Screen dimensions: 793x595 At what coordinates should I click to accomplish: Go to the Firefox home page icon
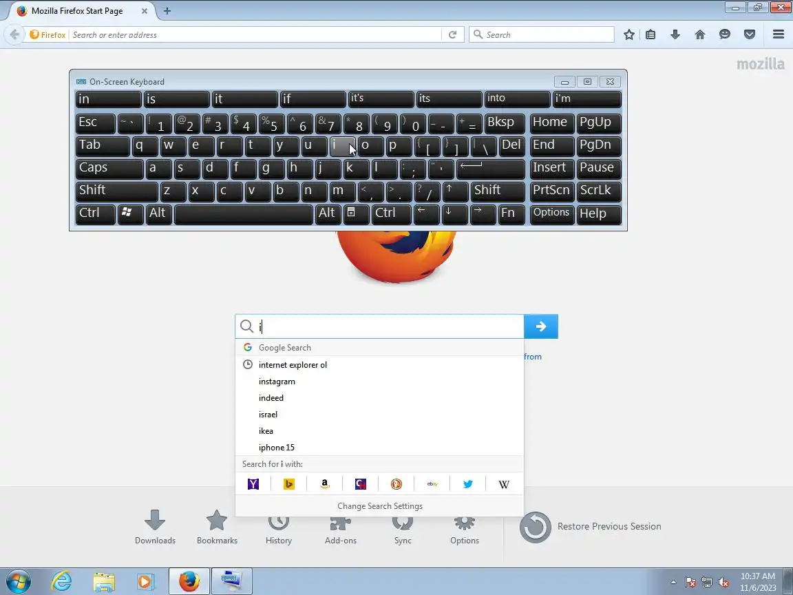(700, 34)
